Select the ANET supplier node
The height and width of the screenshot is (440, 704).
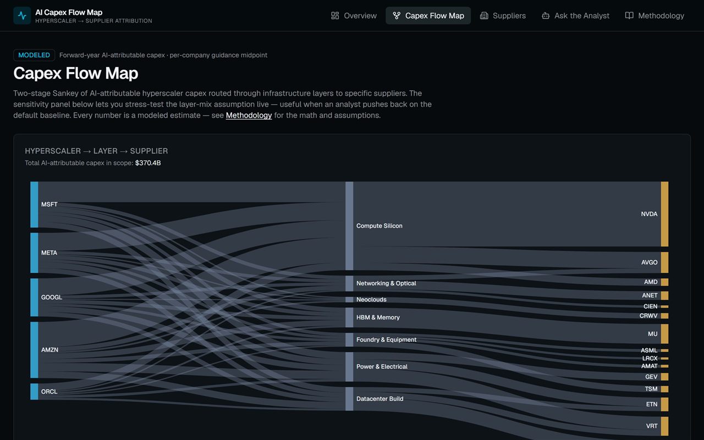[664, 295]
